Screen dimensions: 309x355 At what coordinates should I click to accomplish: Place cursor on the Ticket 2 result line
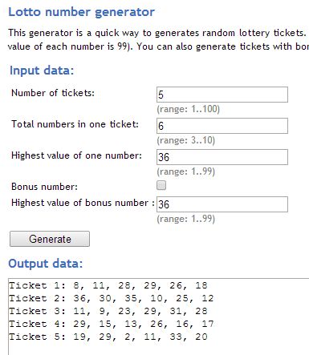[x=112, y=298]
